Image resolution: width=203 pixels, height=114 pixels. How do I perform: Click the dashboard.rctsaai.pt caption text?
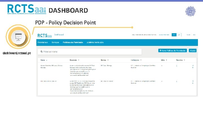pos(17,53)
